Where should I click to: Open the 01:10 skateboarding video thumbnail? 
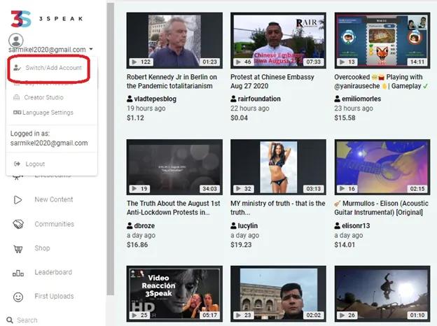click(x=382, y=294)
